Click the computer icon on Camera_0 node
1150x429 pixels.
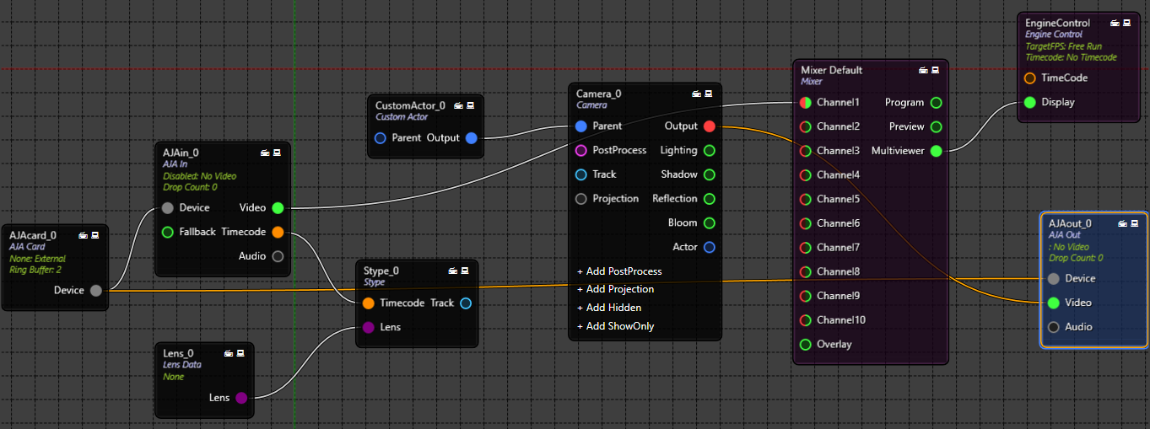(708, 94)
